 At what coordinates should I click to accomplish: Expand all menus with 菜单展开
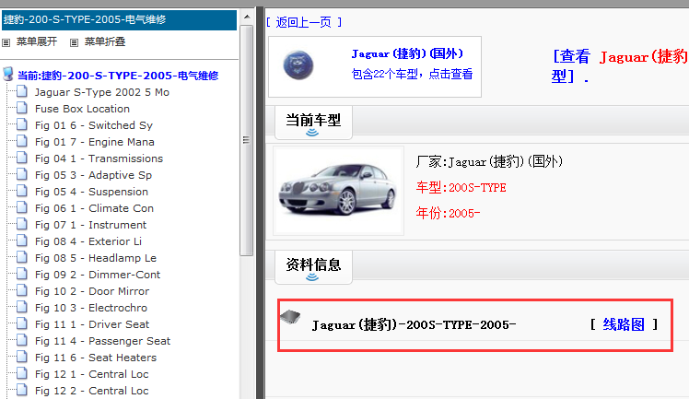(37, 41)
